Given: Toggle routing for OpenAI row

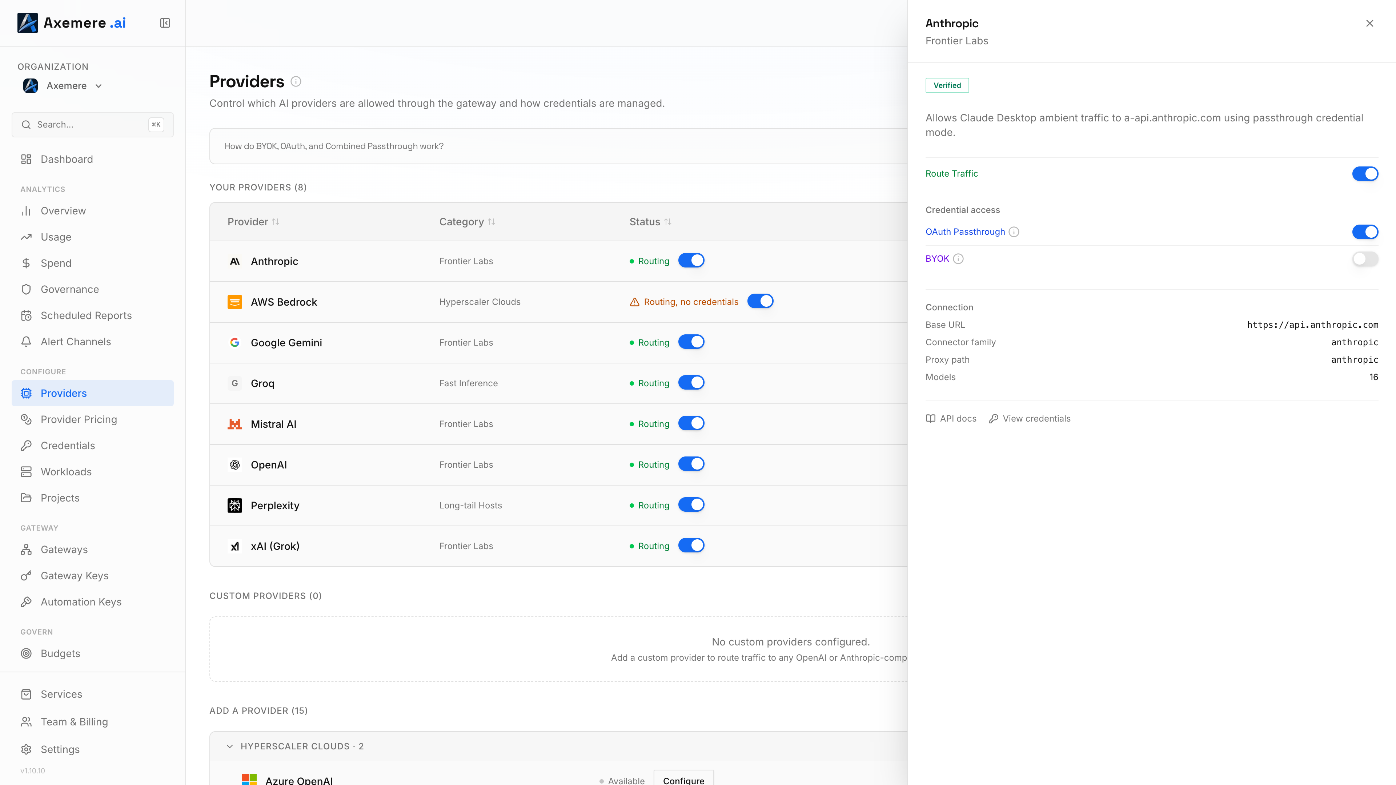Looking at the screenshot, I should pos(691,464).
